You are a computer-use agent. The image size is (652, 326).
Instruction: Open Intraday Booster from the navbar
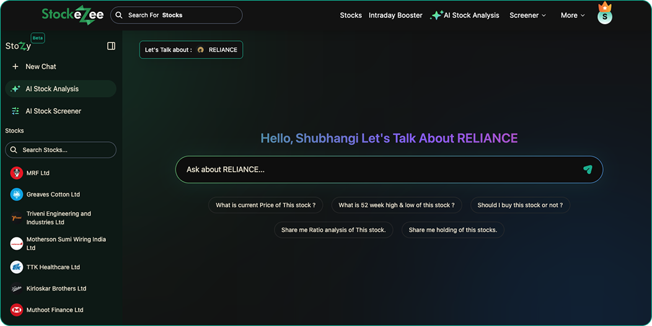click(x=395, y=15)
